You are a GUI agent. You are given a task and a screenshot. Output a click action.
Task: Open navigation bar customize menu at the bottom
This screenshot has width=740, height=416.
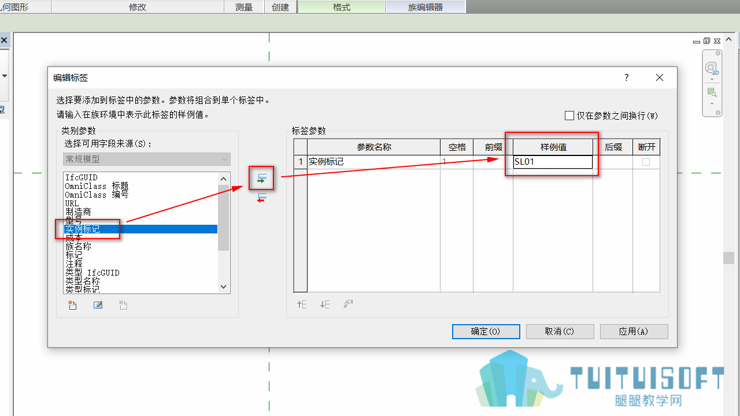click(x=718, y=113)
